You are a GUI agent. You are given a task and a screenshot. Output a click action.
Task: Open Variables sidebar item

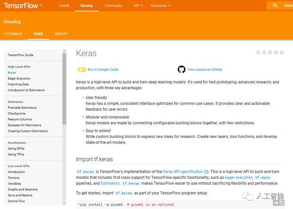point(14,184)
